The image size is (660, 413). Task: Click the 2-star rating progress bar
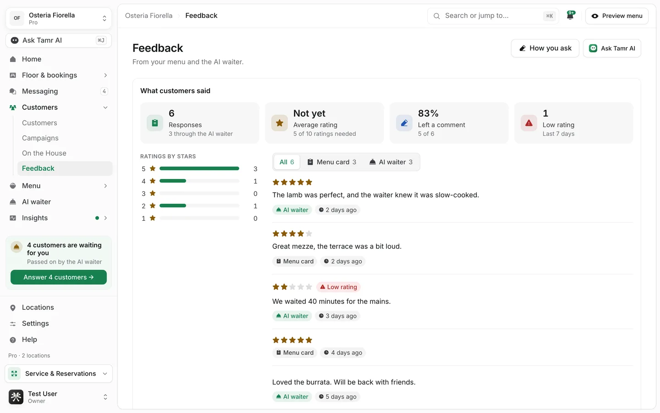point(199,206)
